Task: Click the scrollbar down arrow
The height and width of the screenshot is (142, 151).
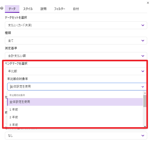Action: click(145, 126)
